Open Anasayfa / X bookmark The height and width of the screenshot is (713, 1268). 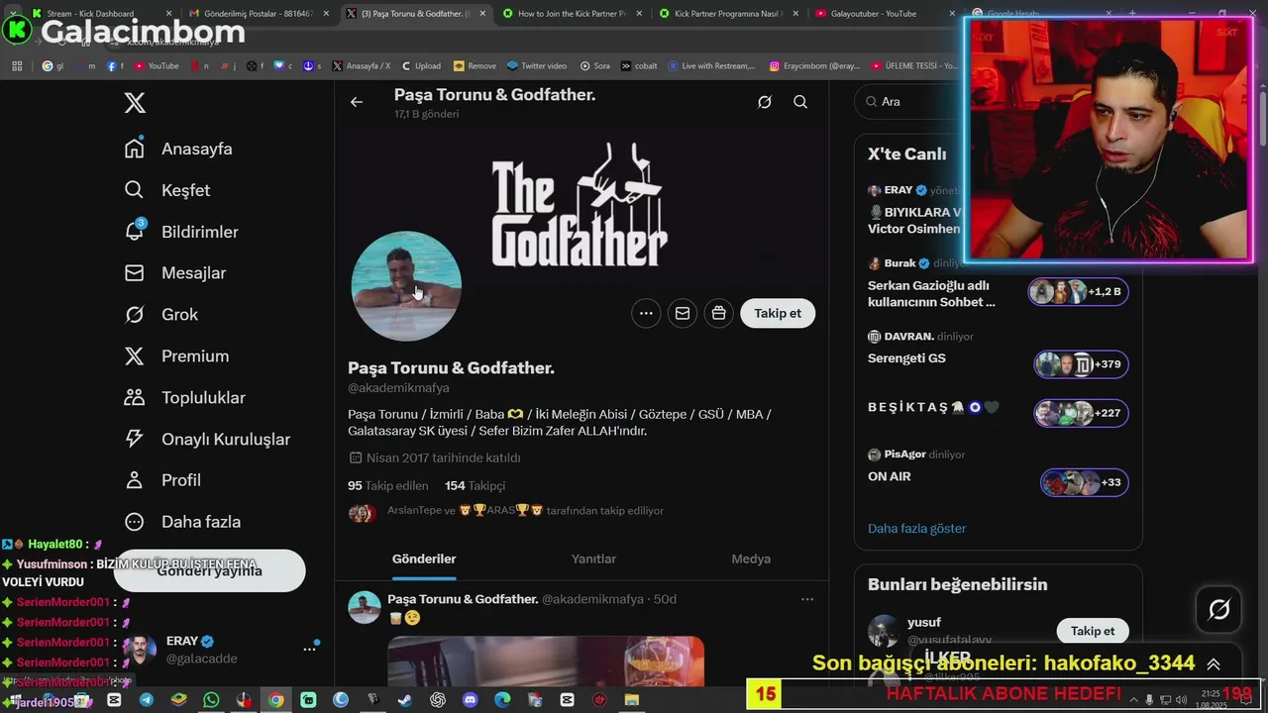pyautogui.click(x=362, y=66)
